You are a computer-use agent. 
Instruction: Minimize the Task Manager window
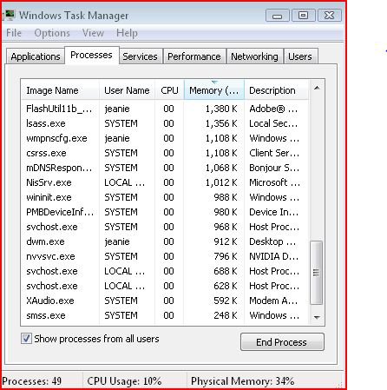pos(277,16)
